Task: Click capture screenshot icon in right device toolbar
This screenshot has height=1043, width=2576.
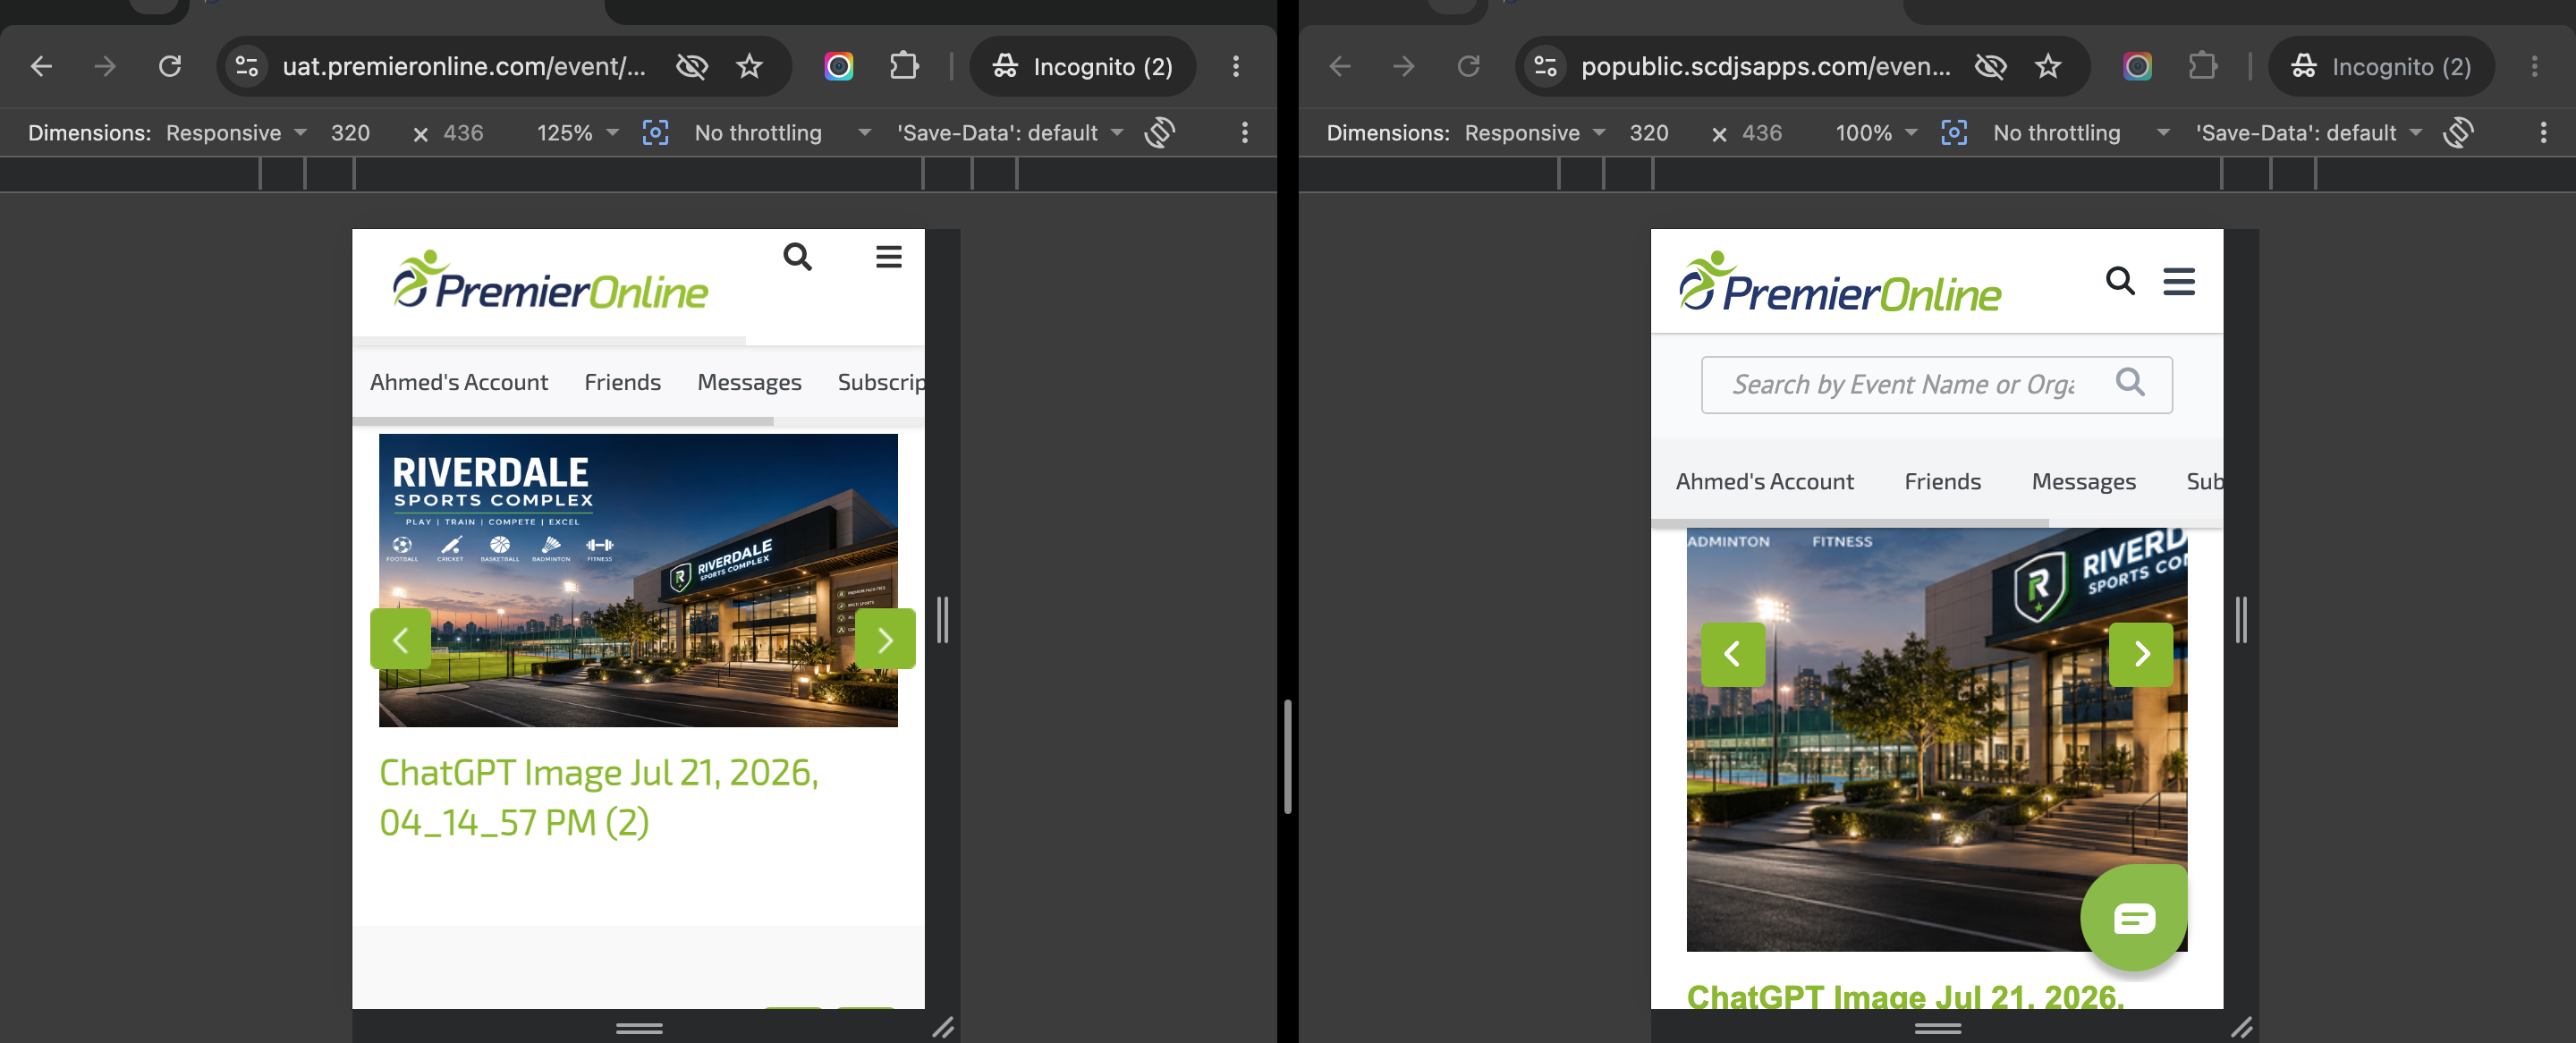Action: point(1954,133)
